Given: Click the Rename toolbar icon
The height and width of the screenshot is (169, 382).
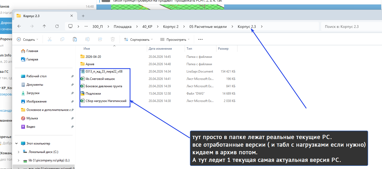Looking at the screenshot, I should coord(87,39).
